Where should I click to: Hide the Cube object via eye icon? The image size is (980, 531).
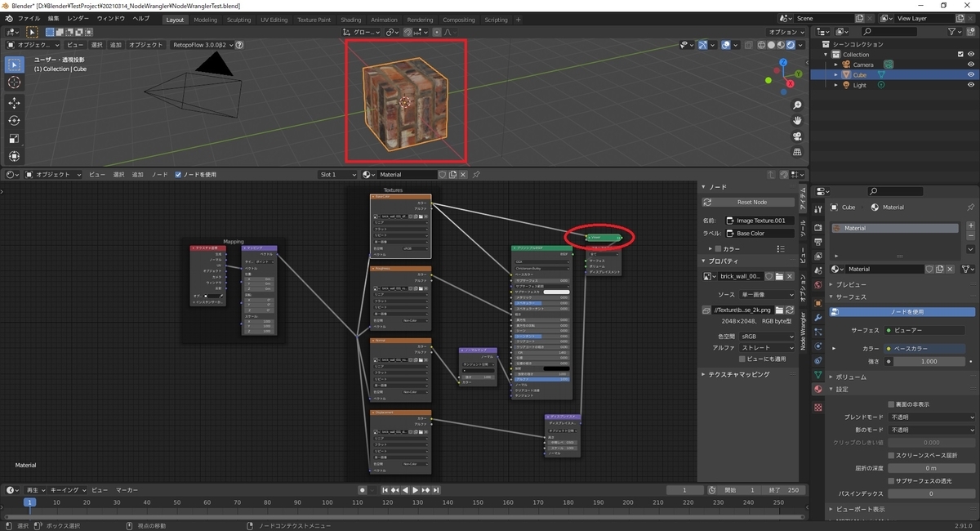pyautogui.click(x=971, y=74)
